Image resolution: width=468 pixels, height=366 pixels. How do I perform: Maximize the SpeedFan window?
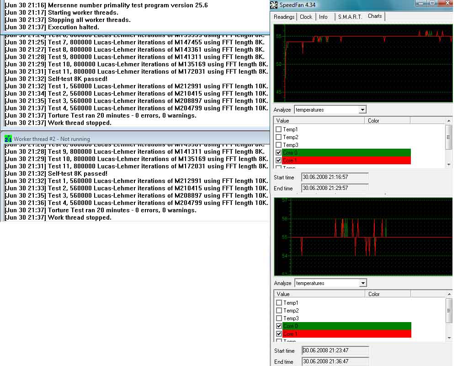432,3
